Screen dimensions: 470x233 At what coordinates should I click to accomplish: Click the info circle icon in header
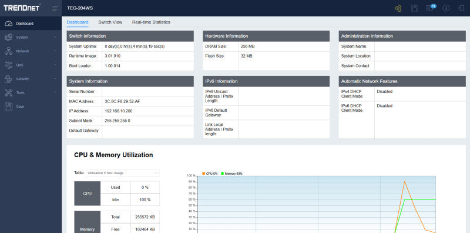pos(446,8)
